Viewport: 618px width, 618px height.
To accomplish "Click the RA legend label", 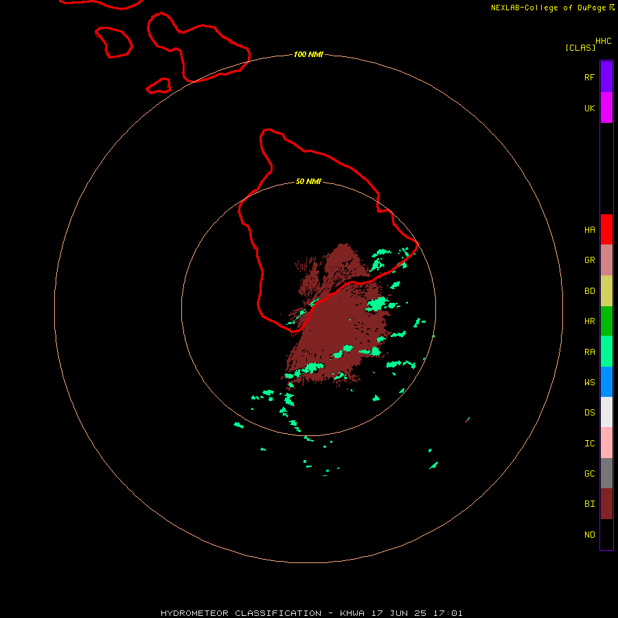I will click(x=589, y=352).
